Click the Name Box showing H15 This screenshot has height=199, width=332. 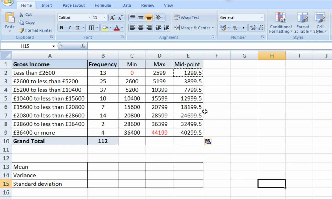[x=25, y=46]
